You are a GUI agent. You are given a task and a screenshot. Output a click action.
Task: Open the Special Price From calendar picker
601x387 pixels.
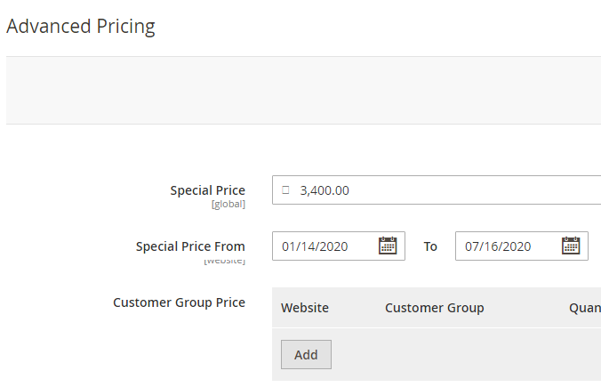[x=388, y=246]
